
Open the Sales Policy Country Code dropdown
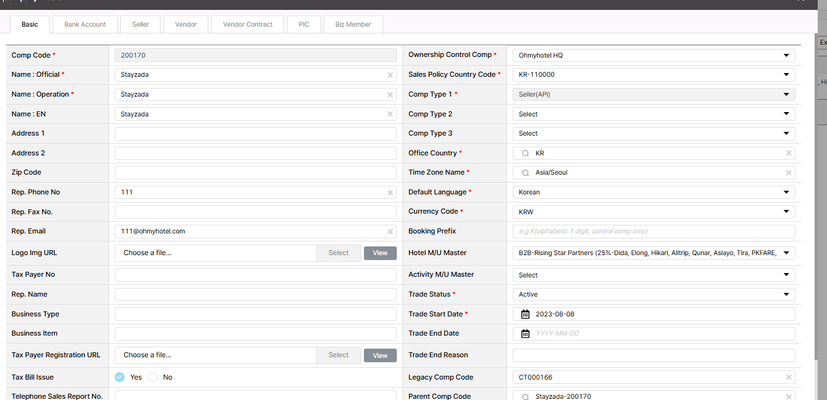click(x=653, y=74)
